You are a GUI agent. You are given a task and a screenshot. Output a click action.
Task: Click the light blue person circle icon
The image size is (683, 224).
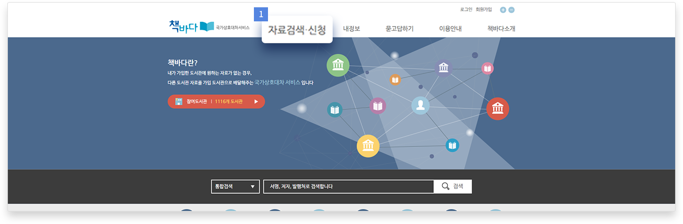420,105
